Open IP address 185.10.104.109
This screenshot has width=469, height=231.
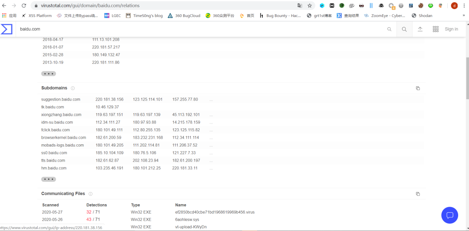pyautogui.click(x=109, y=153)
